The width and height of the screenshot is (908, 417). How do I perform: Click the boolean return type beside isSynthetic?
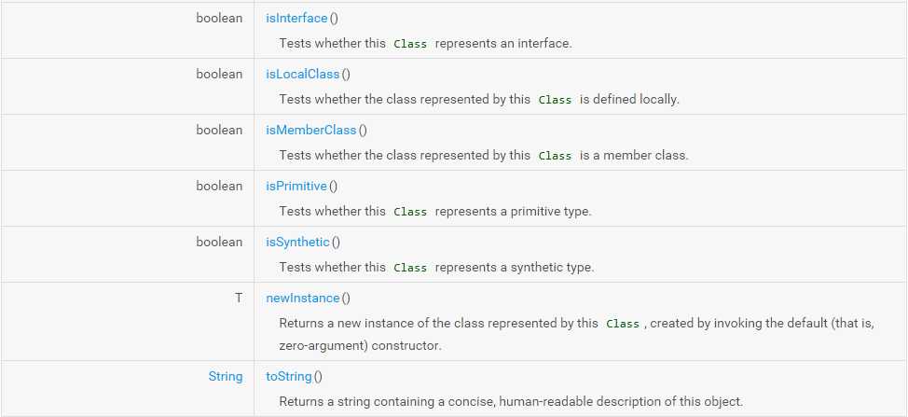[x=219, y=243]
